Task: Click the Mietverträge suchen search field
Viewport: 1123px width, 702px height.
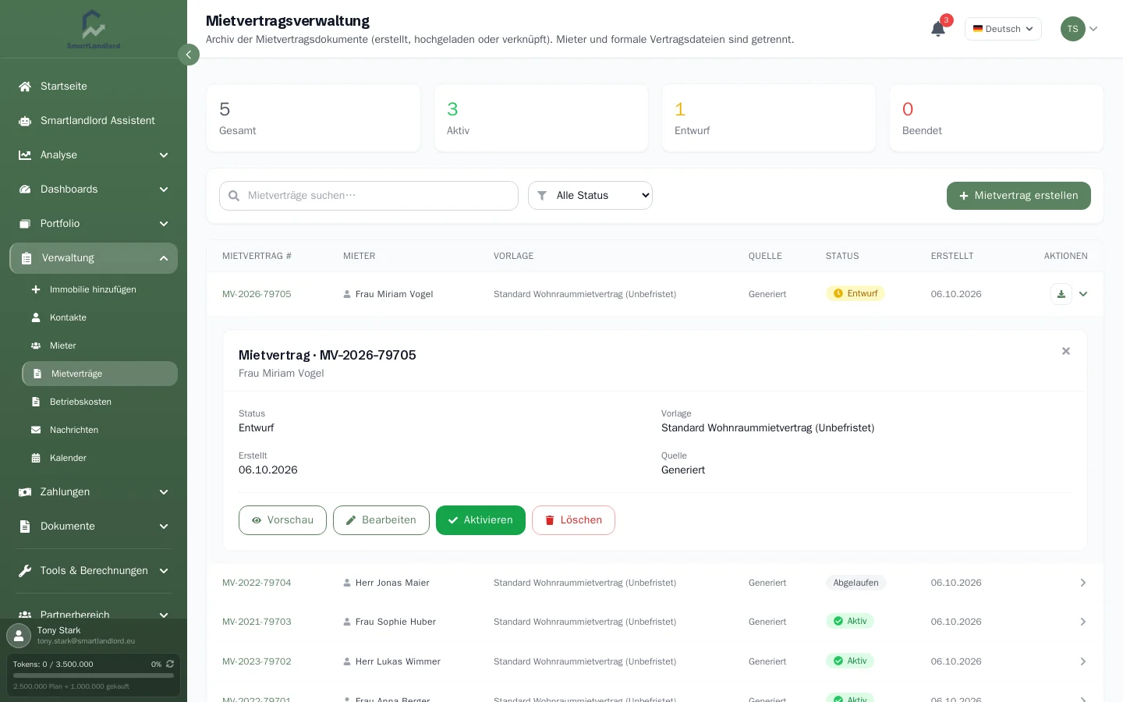Action: (369, 196)
